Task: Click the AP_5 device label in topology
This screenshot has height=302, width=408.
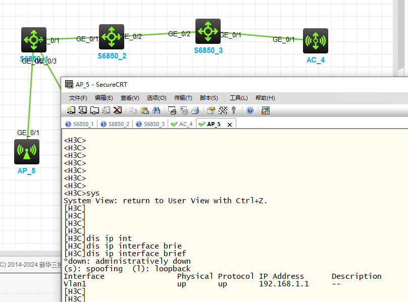Action: pos(27,171)
